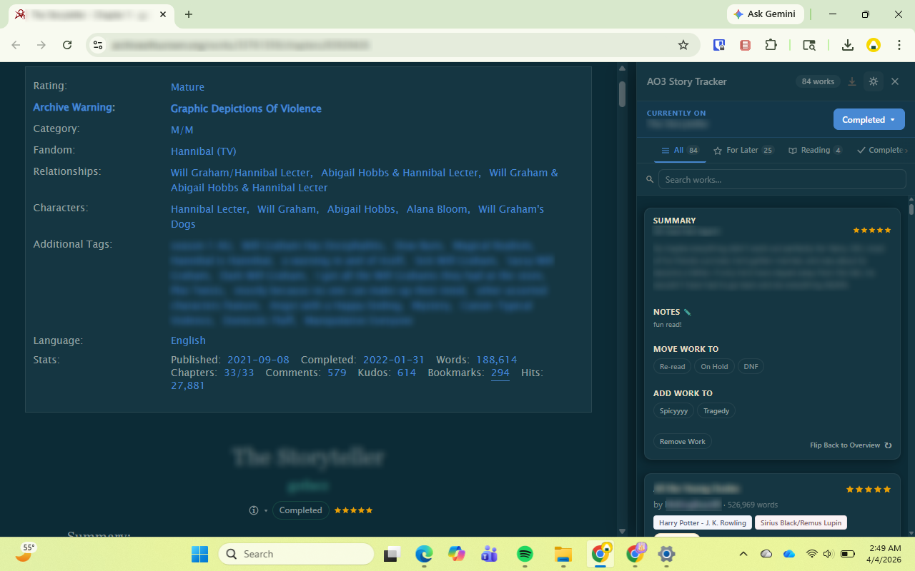The height and width of the screenshot is (571, 915).
Task: Open the browser Downloads icon
Action: coord(848,45)
